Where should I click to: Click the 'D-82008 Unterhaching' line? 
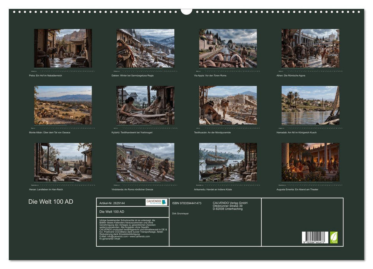click(228, 209)
